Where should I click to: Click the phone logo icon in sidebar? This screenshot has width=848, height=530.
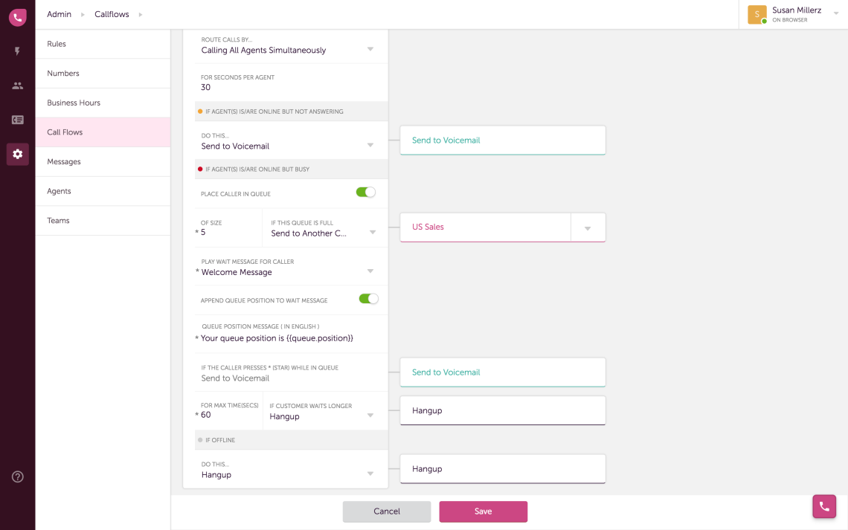pos(17,18)
